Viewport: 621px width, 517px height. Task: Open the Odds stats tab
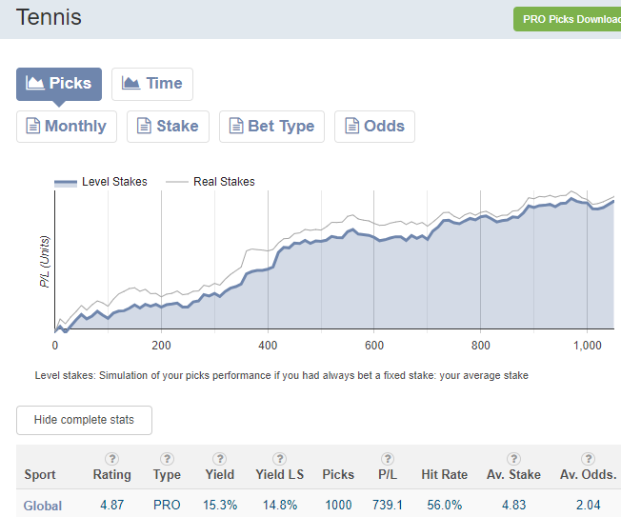tap(374, 127)
